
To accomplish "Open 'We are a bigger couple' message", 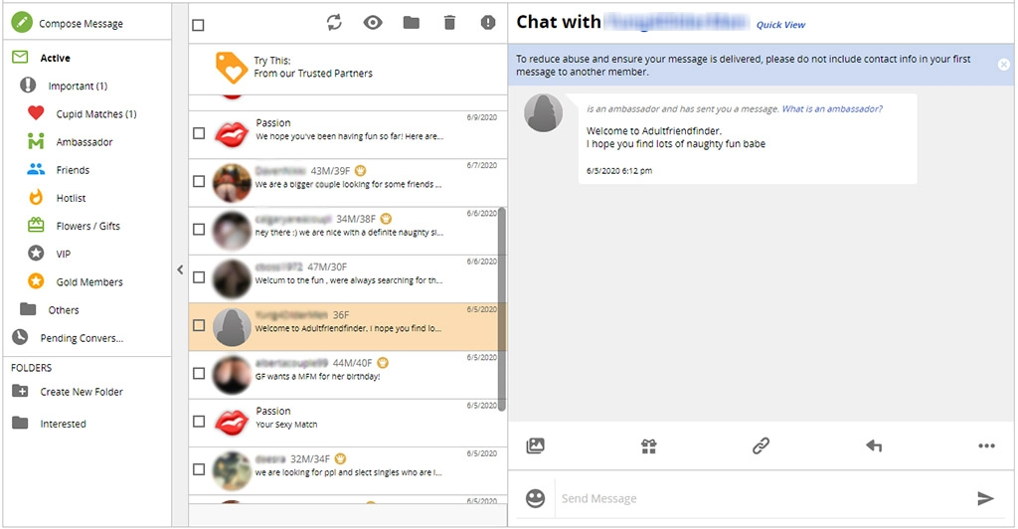I will [348, 183].
